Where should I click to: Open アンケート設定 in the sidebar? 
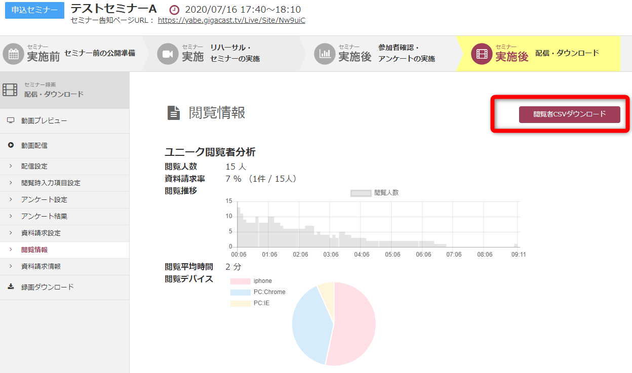coord(44,199)
